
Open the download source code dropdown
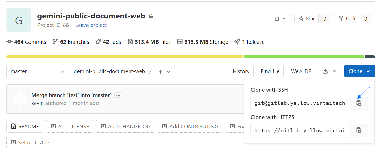click(329, 71)
